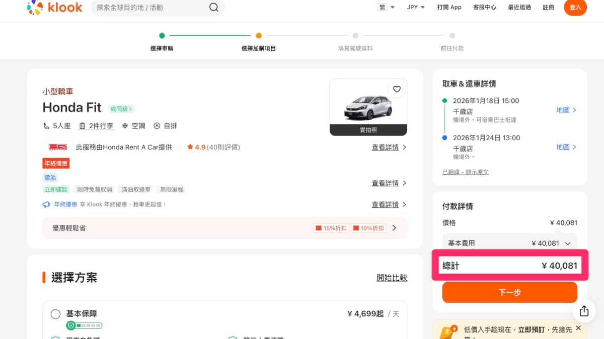Go to step 選擇車輛
The height and width of the screenshot is (339, 604).
(x=162, y=48)
